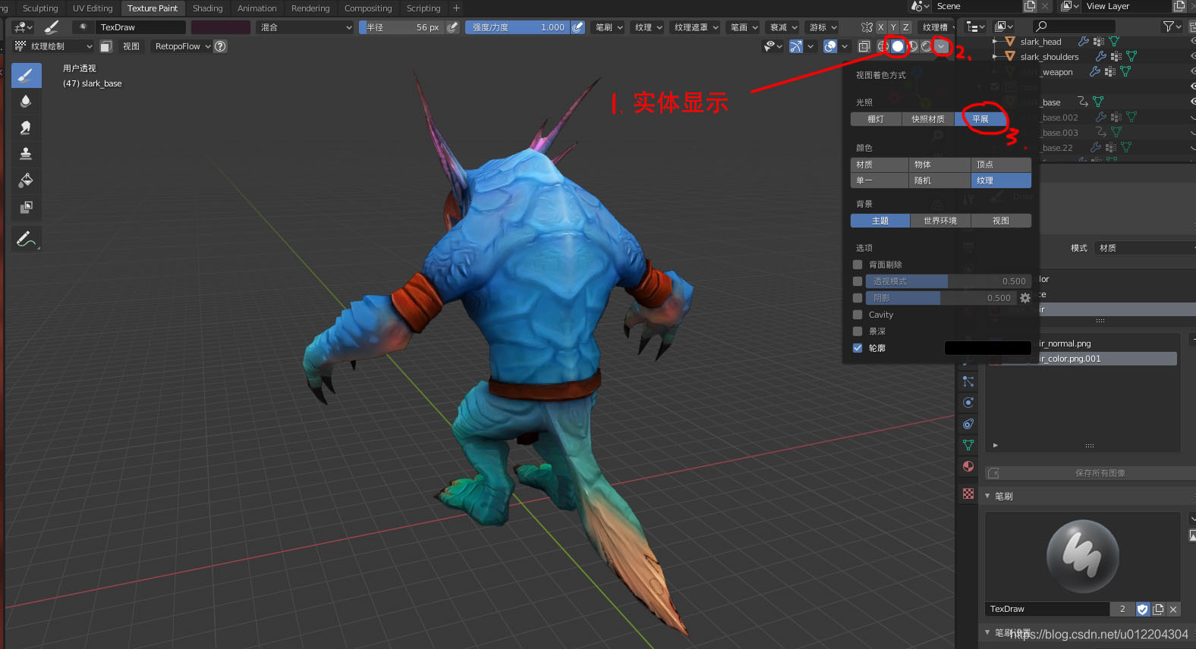Enable the 阴影 shadow checkbox
The image size is (1196, 649).
click(x=858, y=298)
